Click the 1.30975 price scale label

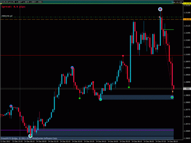187,62
